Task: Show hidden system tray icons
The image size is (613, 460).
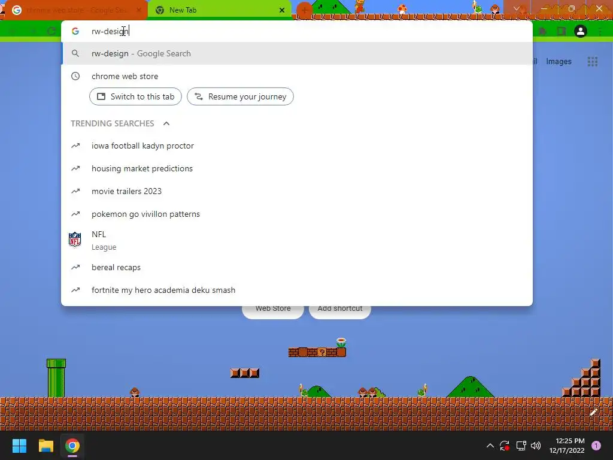Action: (x=490, y=446)
